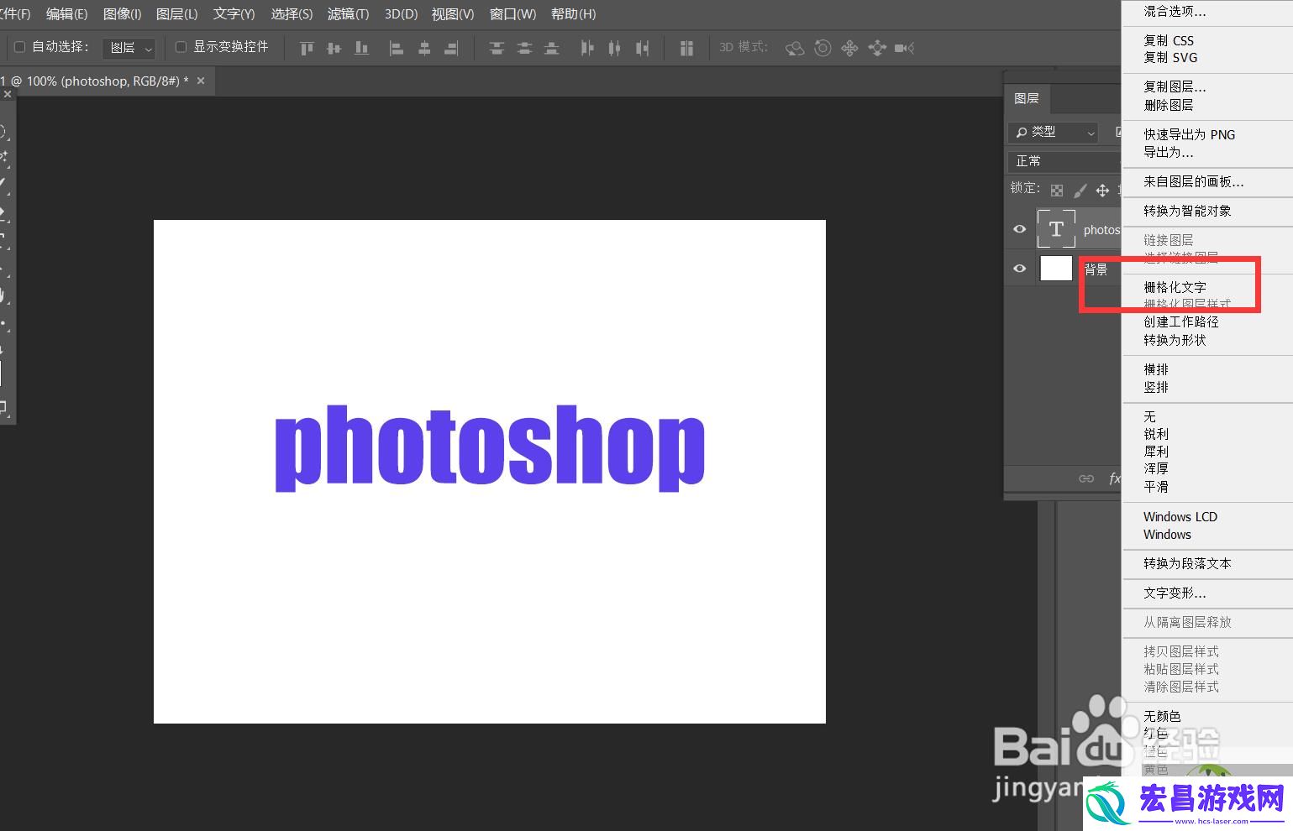
Task: Click the lock transparent pixels icon
Action: pyautogui.click(x=1057, y=191)
